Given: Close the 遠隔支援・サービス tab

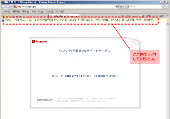Looking at the screenshot, I should [77, 17].
